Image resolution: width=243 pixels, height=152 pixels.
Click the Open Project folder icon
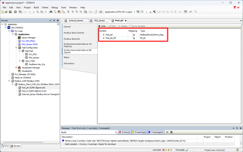[6, 12]
